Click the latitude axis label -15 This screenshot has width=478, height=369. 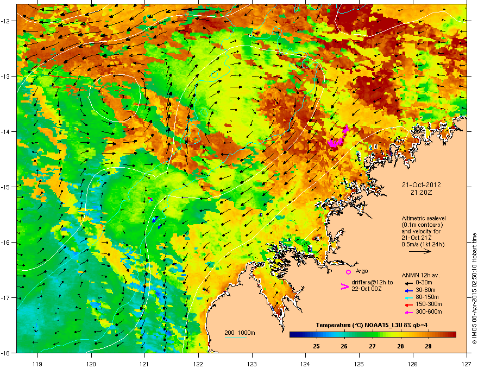tap(6, 187)
